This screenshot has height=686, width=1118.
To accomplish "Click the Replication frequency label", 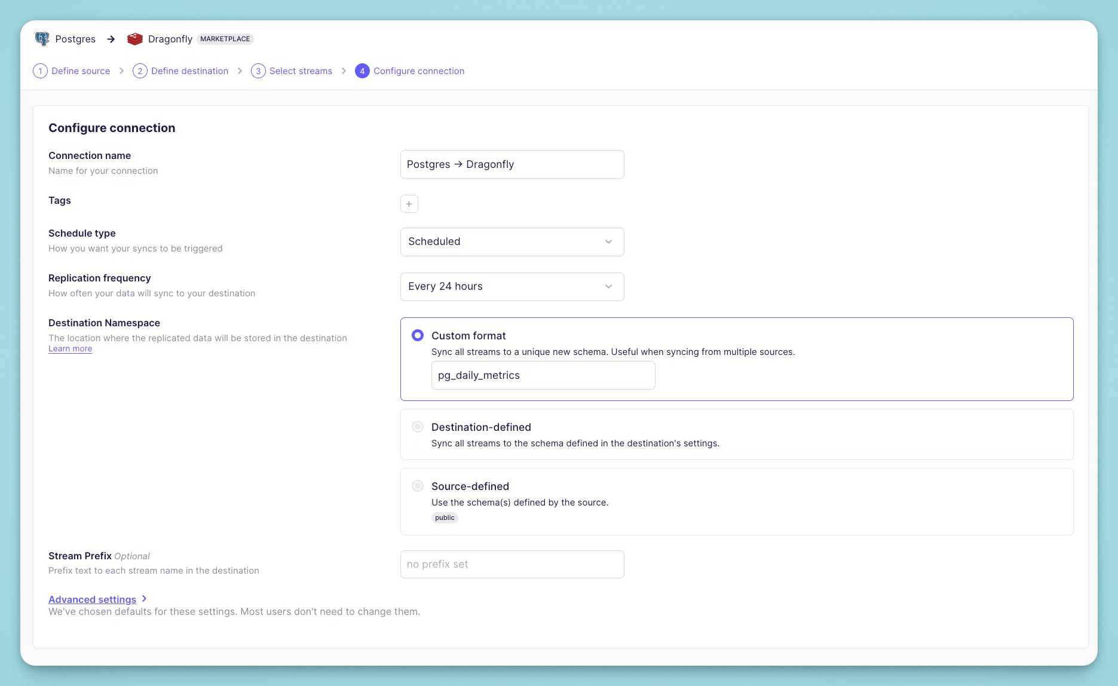I will tap(99, 278).
